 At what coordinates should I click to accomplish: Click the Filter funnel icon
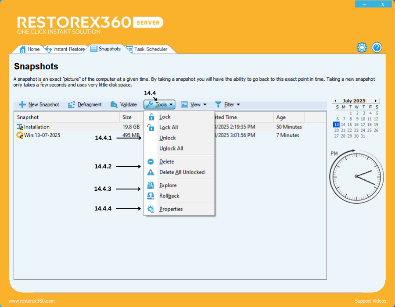(x=218, y=104)
